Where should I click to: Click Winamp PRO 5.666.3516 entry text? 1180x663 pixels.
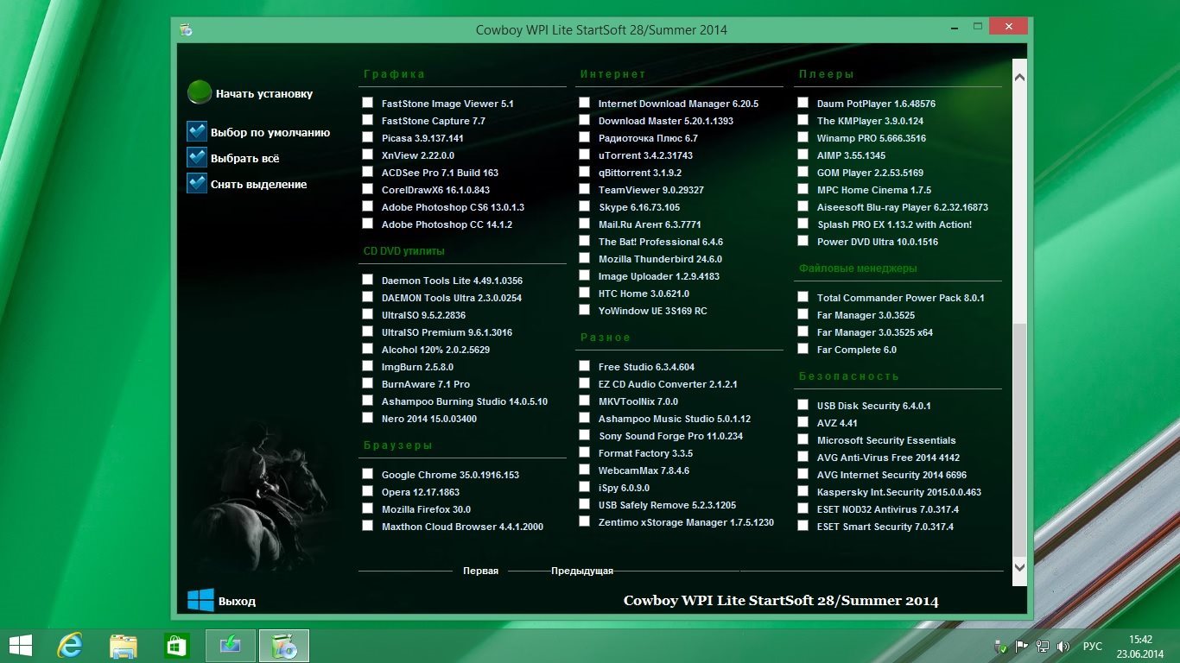[x=872, y=138]
